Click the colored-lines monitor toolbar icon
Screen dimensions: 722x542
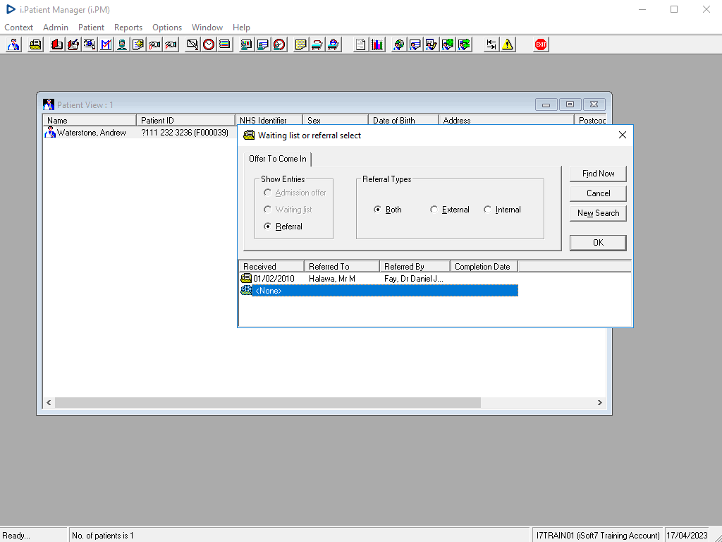225,44
